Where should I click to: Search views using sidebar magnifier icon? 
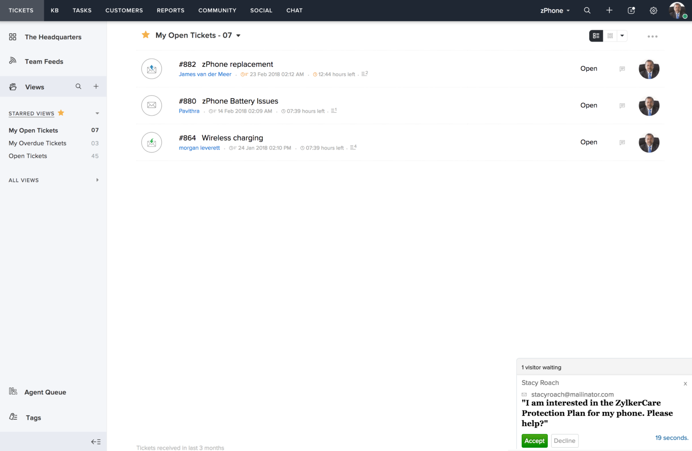tap(78, 86)
